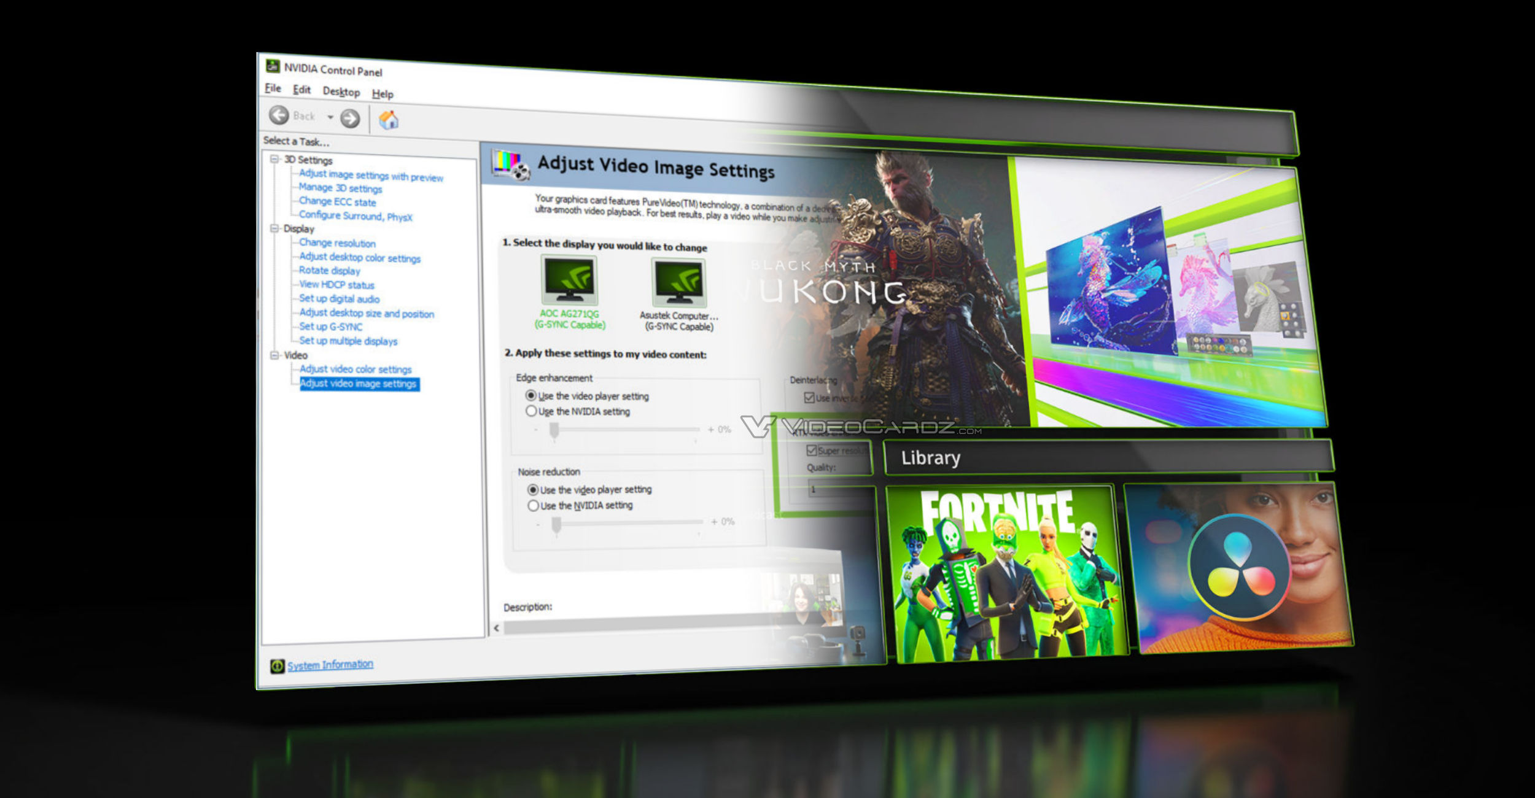
Task: Select Noise reduction Use the NVIDIA setting
Action: coord(533,506)
